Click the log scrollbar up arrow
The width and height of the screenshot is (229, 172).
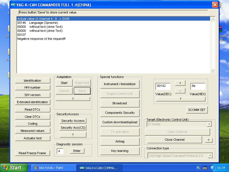click(x=212, y=19)
